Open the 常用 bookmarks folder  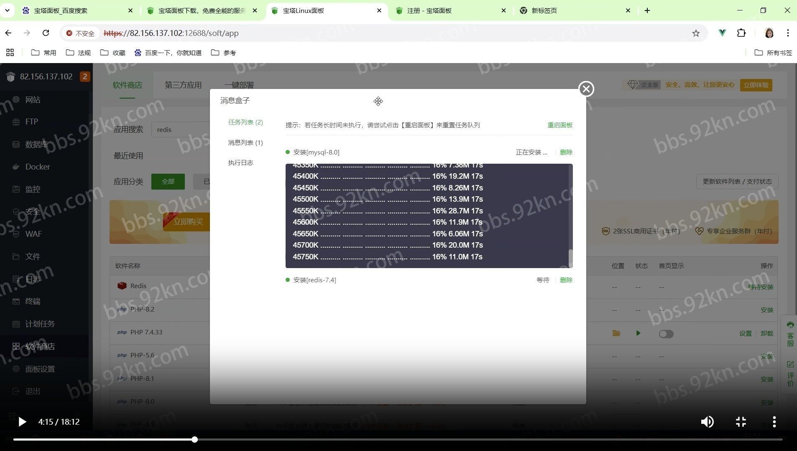43,53
